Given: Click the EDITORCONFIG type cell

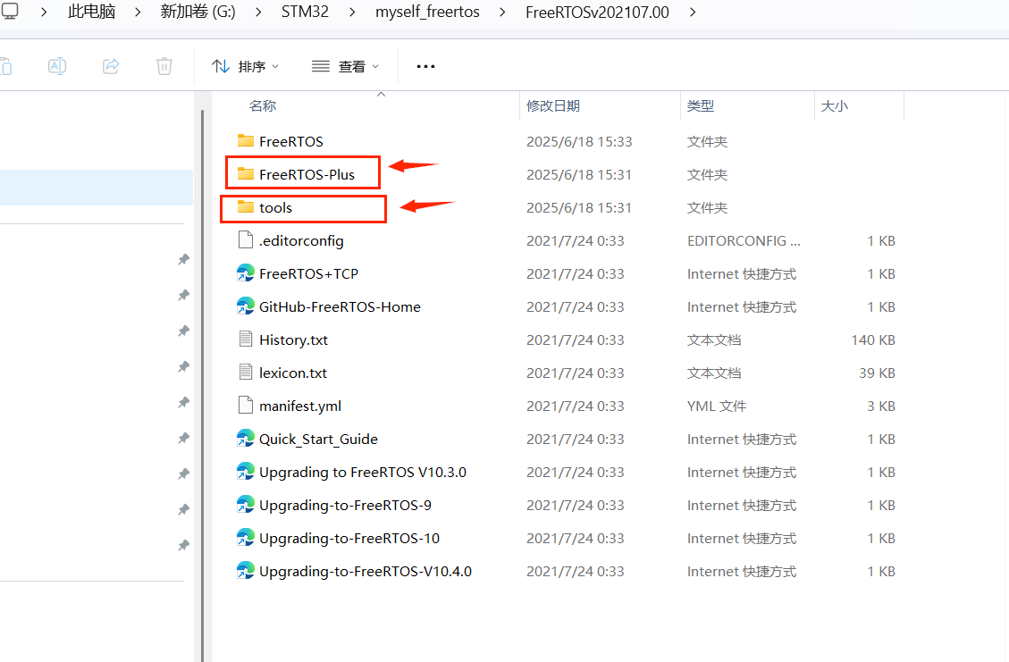Looking at the screenshot, I should [x=744, y=240].
